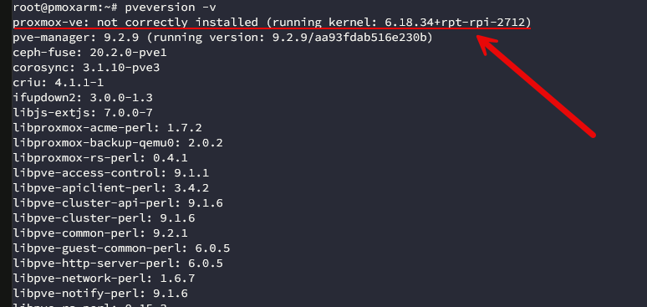Click the libproxmox-rs-perl 0.4.1 entry
The width and height of the screenshot is (647, 307).
(100, 158)
